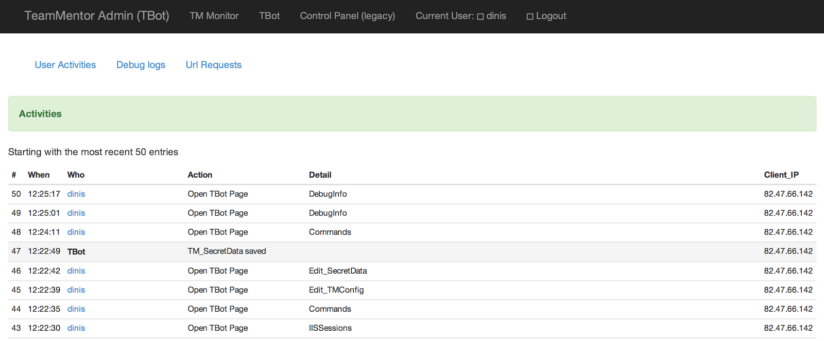Select the TM_SecretData saved action cell
The width and height of the screenshot is (824, 341).
(227, 251)
